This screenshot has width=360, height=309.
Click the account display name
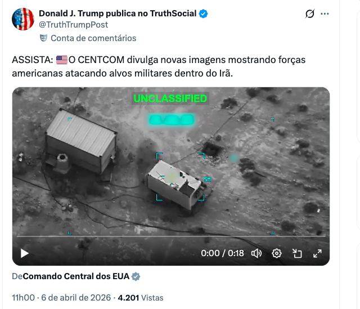(x=118, y=14)
